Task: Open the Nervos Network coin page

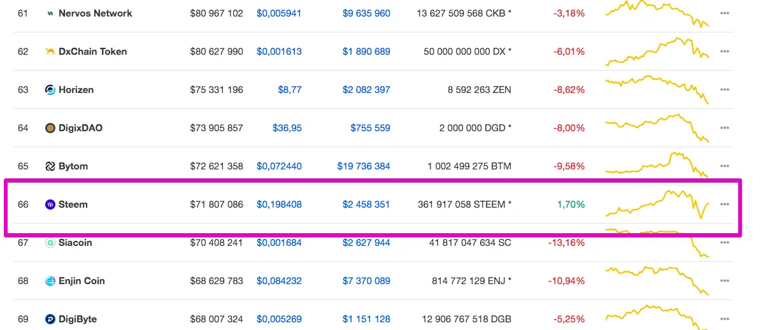Action: click(x=96, y=13)
